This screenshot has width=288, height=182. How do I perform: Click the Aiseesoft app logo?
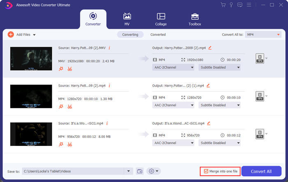9,5
